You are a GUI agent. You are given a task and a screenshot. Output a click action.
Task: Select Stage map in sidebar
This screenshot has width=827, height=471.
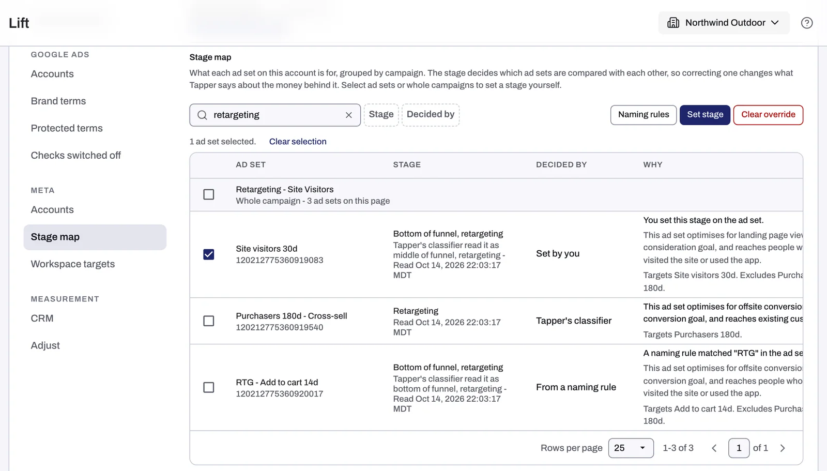(x=95, y=237)
